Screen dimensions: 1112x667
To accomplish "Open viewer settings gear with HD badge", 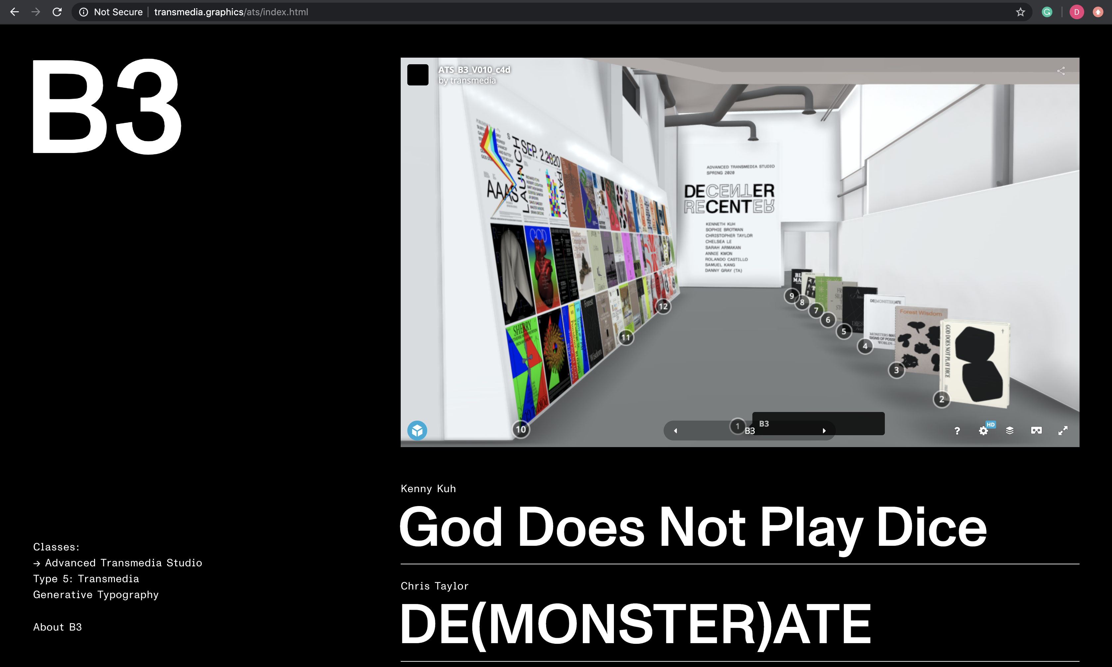I will [x=984, y=431].
